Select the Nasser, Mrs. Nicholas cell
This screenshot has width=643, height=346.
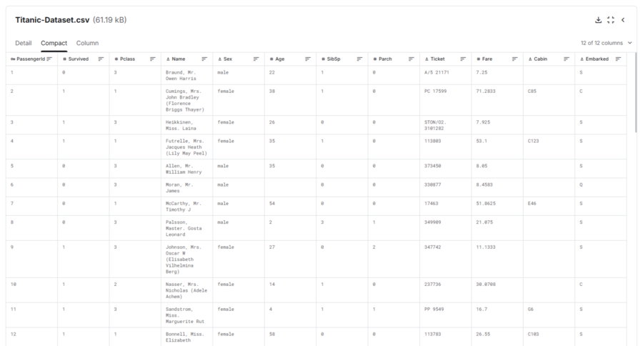pos(186,290)
